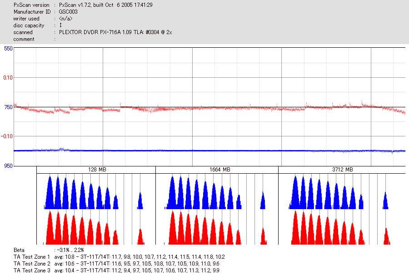This screenshot has height=276, width=409.
Task: Click the red 0.10 axis label
Action: 8,78
